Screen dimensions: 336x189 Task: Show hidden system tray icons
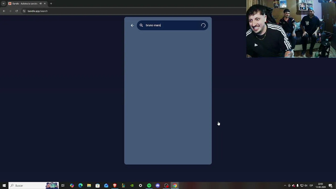click(285, 186)
